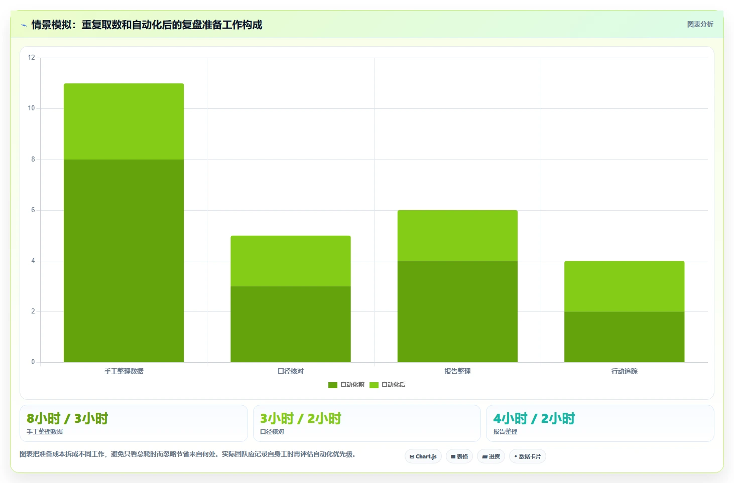Click the 报告整理 x-axis label under the chart
The height and width of the screenshot is (483, 734).
(x=457, y=371)
